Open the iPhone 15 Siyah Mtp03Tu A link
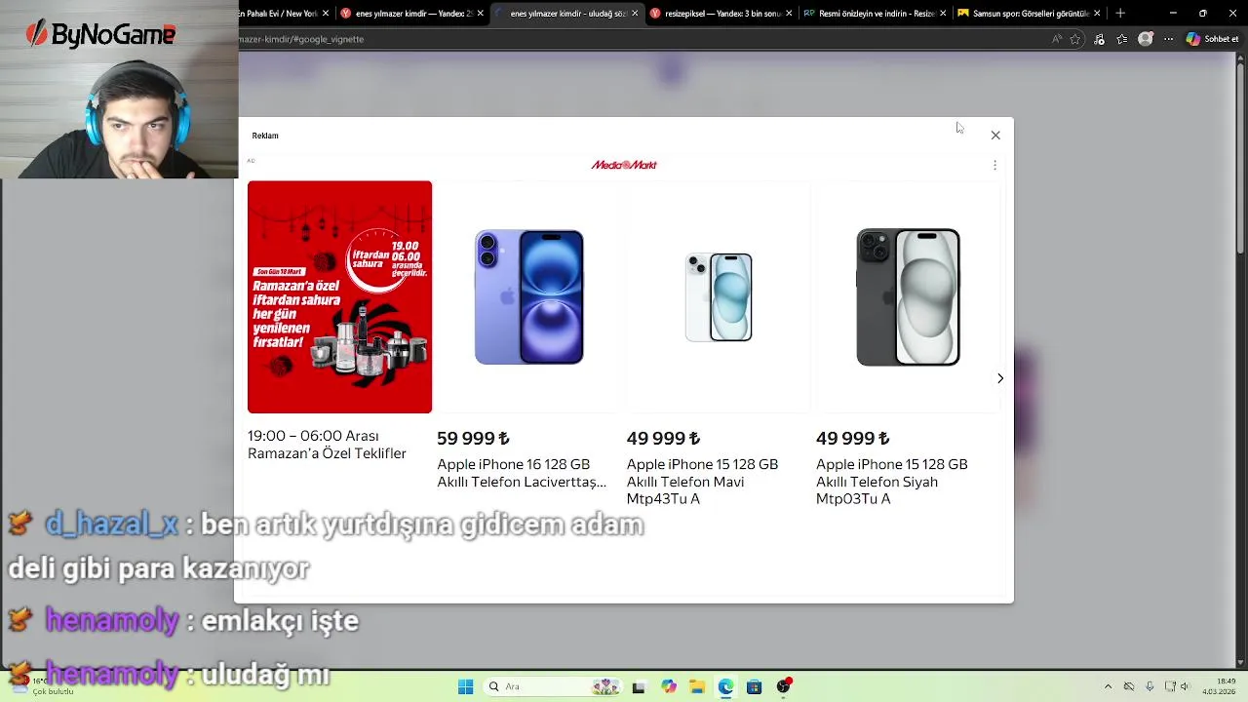The width and height of the screenshot is (1248, 702). (891, 482)
